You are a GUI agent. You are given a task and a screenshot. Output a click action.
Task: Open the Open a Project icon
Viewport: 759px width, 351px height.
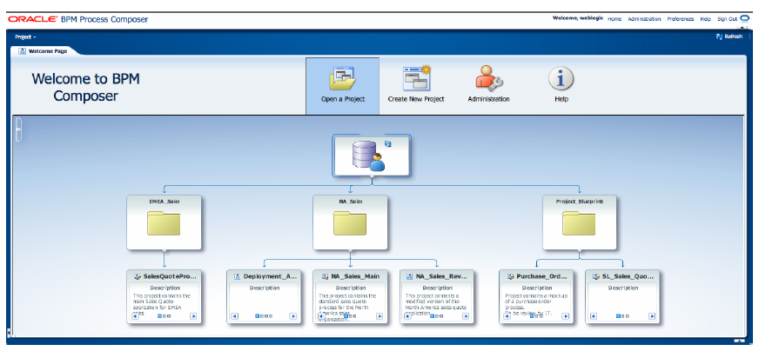[342, 77]
